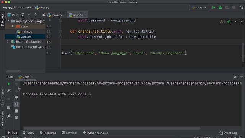Go to previous highlighted error arrow

[x=236, y=21]
